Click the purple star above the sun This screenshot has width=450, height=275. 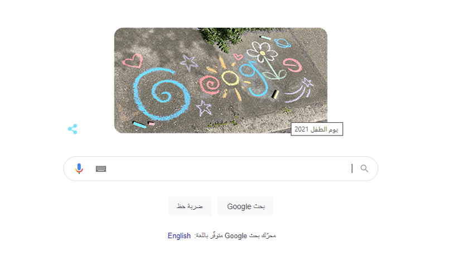(188, 63)
